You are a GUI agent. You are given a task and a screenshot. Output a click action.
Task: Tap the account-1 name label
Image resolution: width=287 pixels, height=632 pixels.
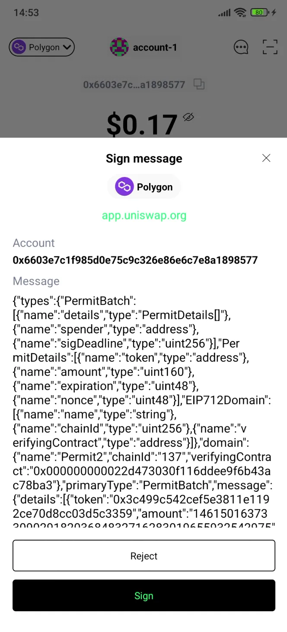click(x=155, y=47)
